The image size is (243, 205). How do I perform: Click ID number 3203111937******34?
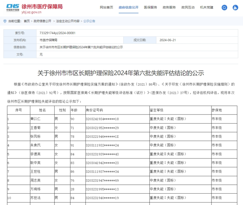click(x=102, y=171)
